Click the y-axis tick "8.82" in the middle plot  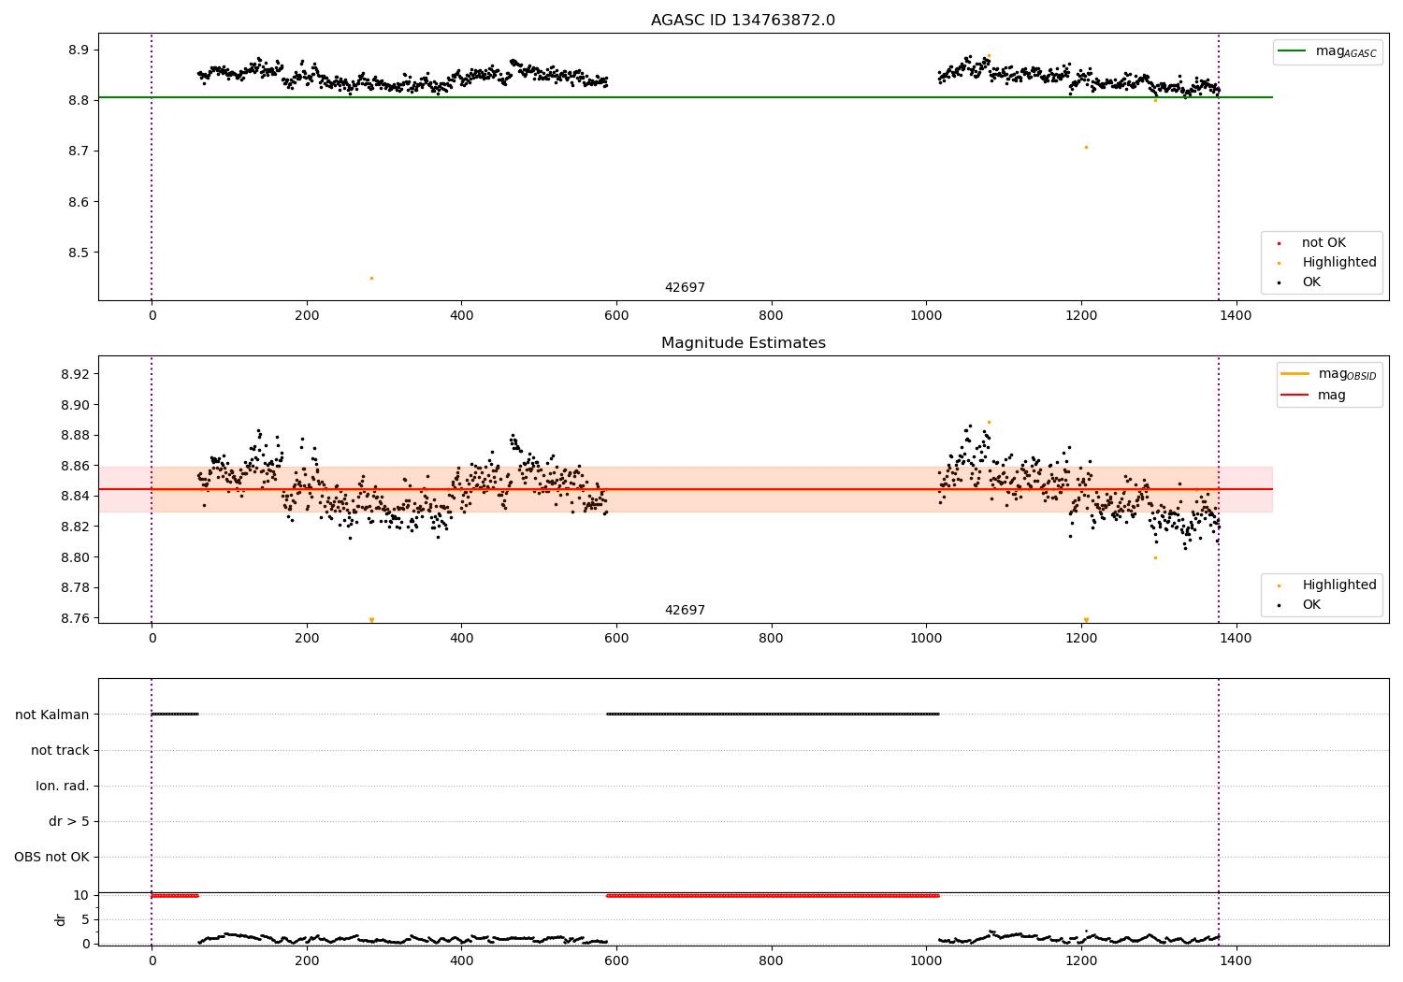(x=74, y=527)
